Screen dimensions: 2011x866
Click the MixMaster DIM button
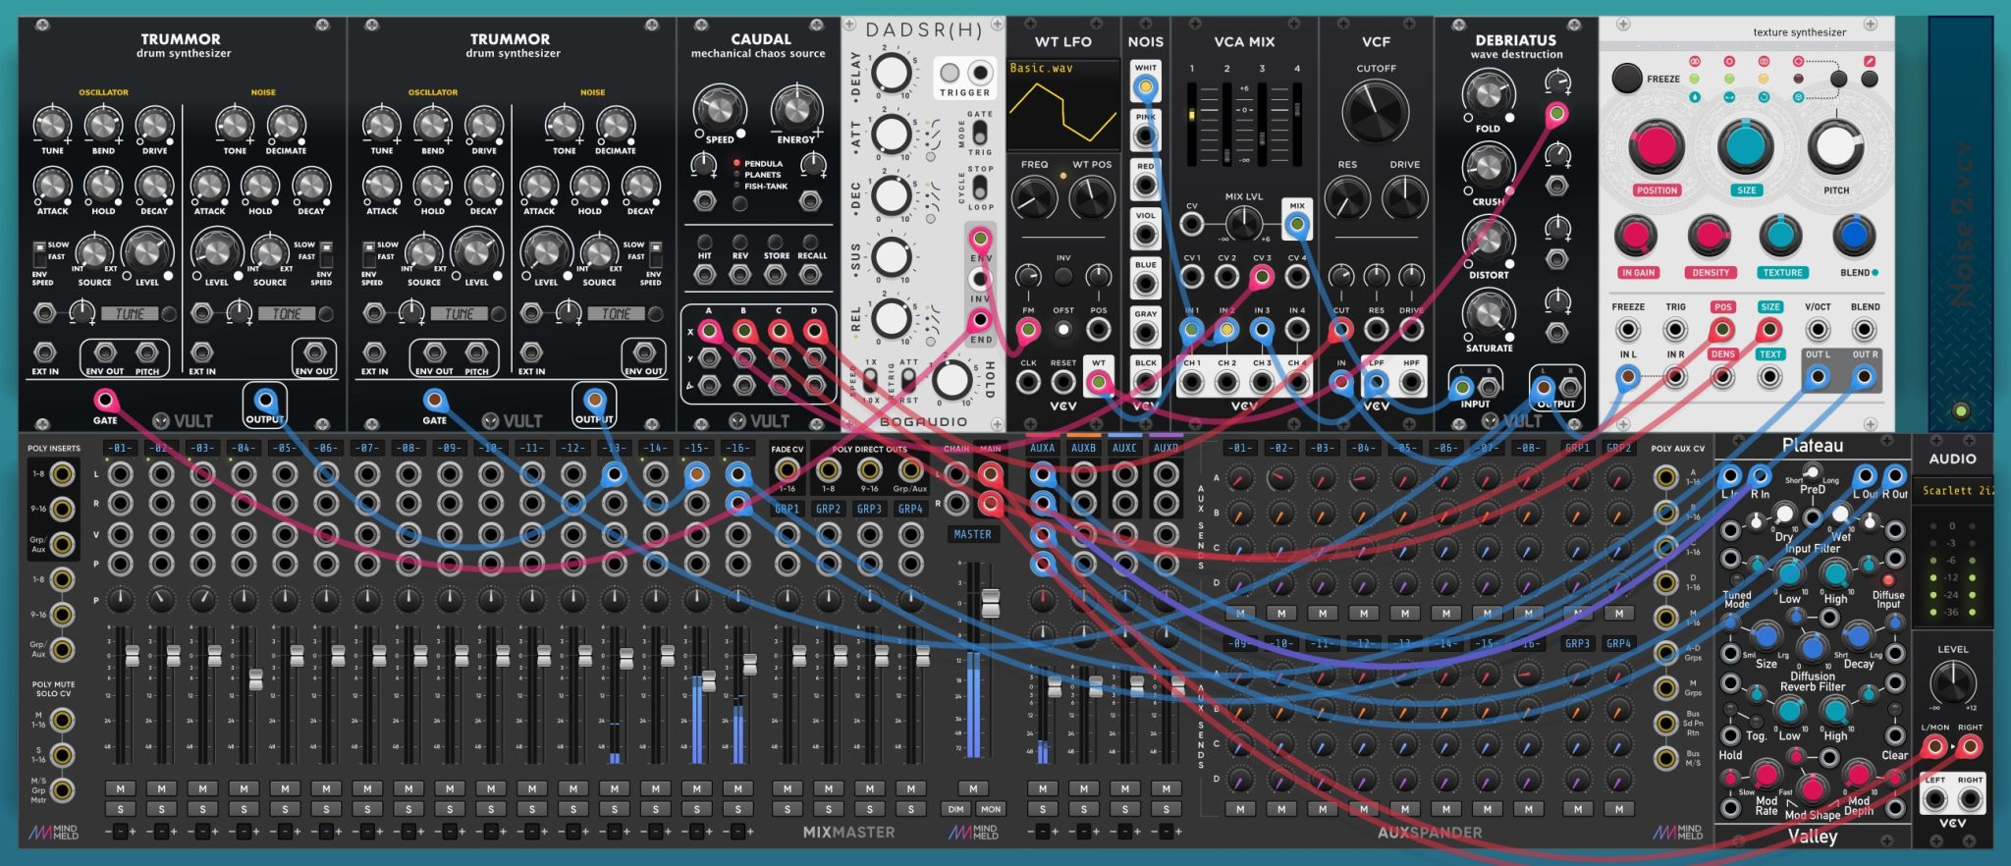[955, 809]
